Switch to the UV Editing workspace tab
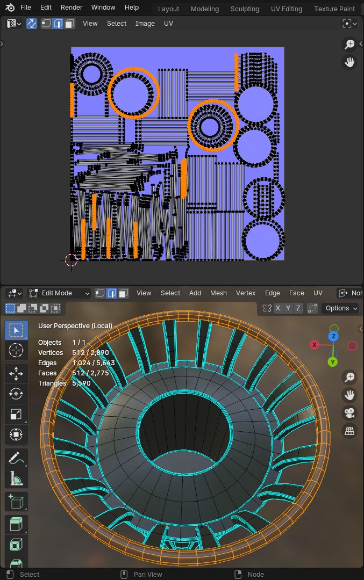364x580 pixels. [287, 9]
